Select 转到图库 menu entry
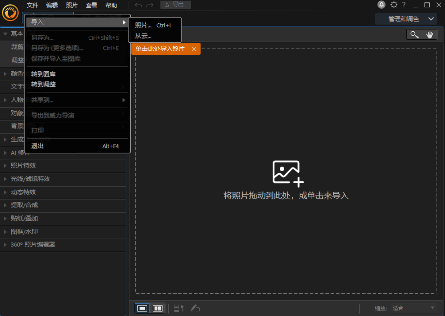The image size is (445, 316). (x=77, y=74)
